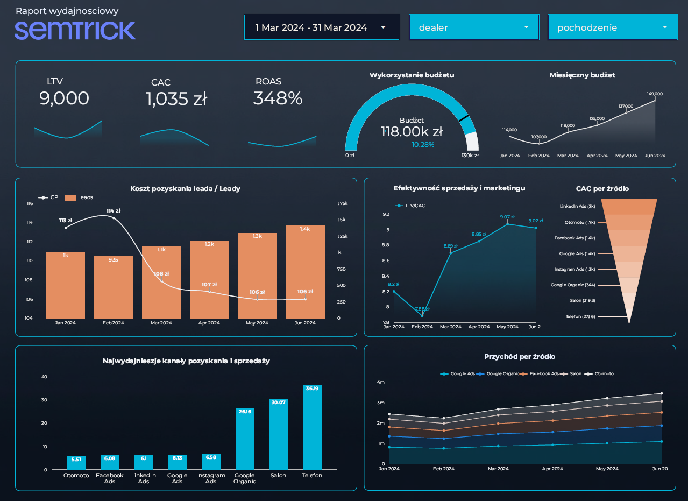Viewport: 688px width, 501px height.
Task: Open the dealer filter dropdown
Action: (x=473, y=27)
